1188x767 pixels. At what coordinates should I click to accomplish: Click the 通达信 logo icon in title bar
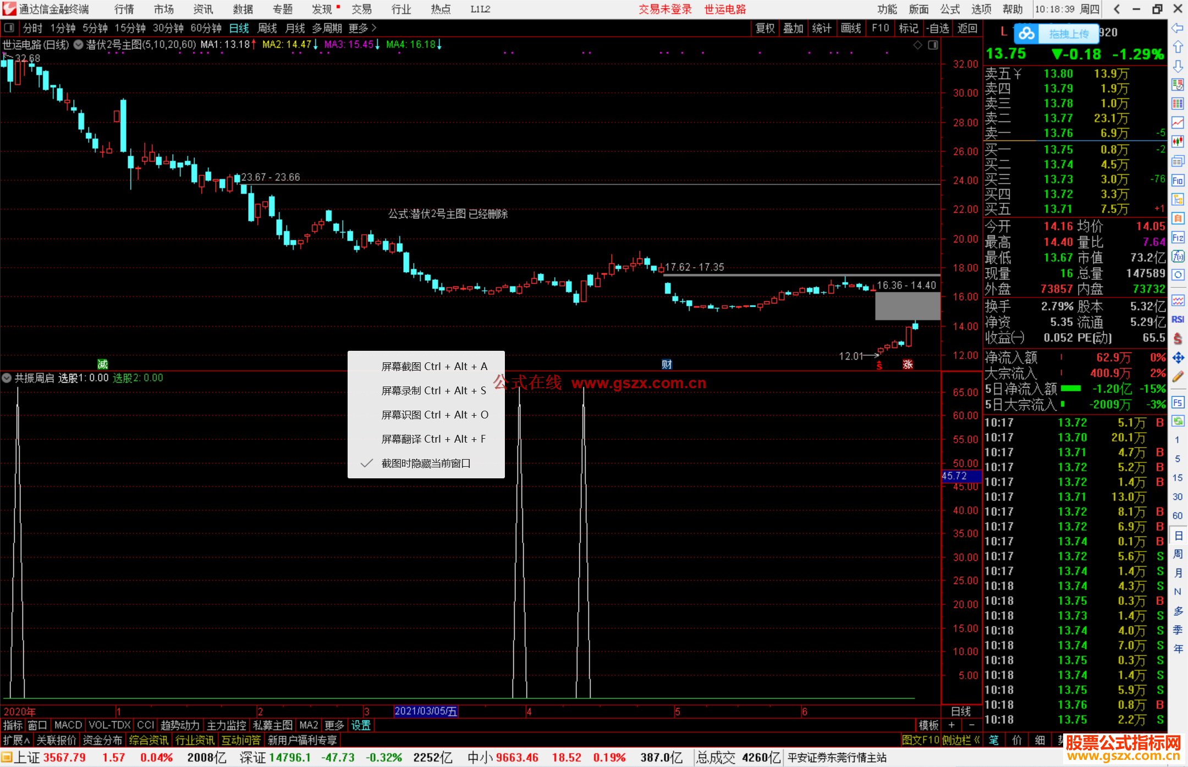9,9
